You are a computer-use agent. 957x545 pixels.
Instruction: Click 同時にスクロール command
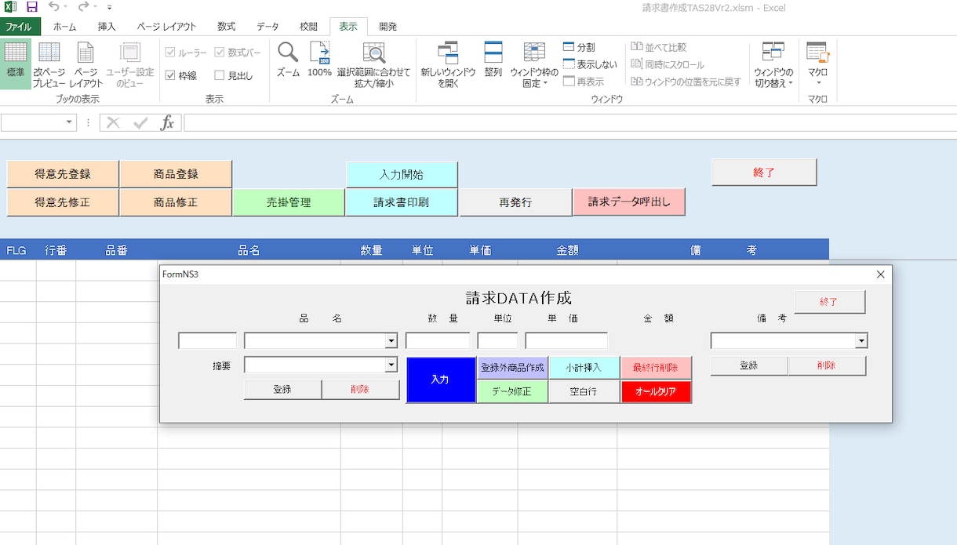(x=668, y=64)
